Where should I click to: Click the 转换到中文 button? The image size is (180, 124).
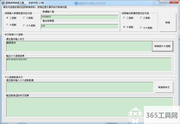coord(164,87)
